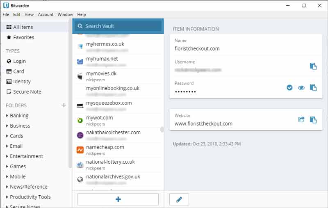Check if password has been exposed
Image resolution: width=328 pixels, height=208 pixels.
tap(289, 88)
